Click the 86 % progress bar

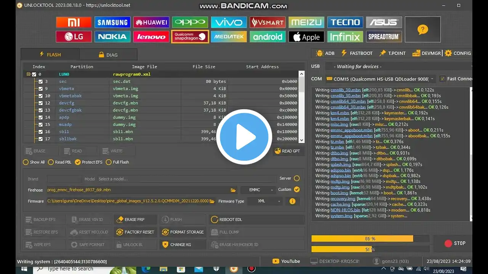[x=370, y=239]
